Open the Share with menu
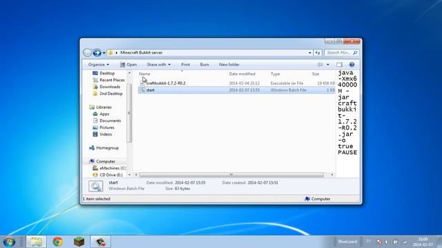Viewport: 442px width, 248px height. [158, 64]
